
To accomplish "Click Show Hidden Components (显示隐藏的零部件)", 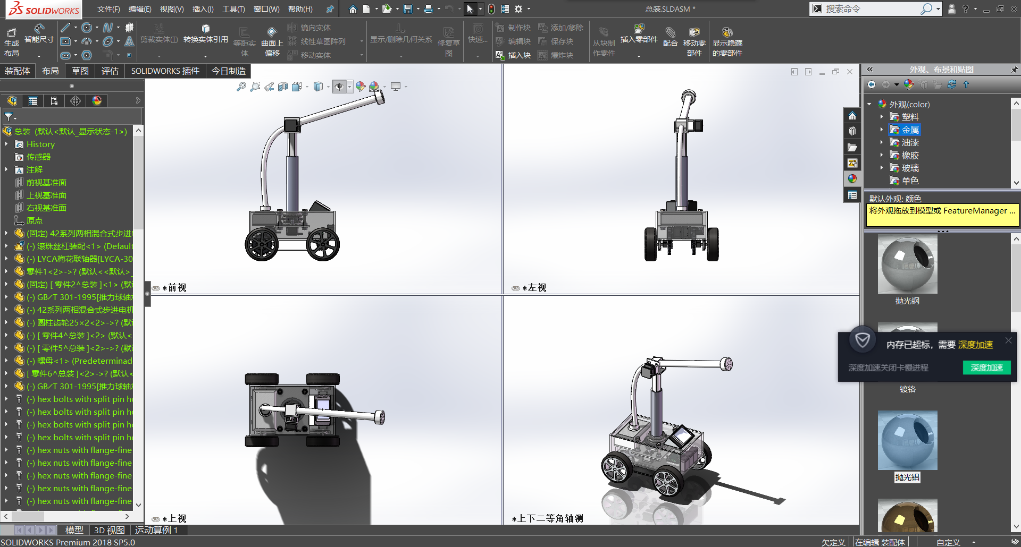I will 727,41.
